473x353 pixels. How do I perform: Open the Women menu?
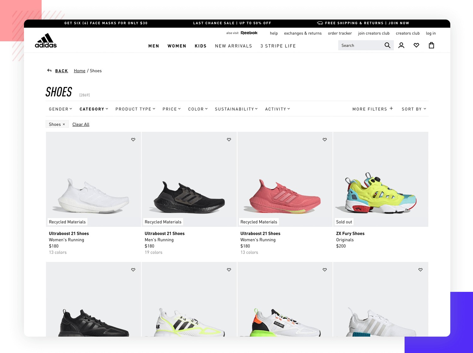(177, 46)
